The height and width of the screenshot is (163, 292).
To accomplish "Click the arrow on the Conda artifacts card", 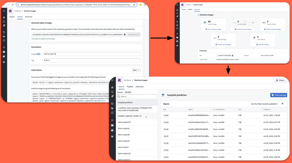I will [253, 23].
